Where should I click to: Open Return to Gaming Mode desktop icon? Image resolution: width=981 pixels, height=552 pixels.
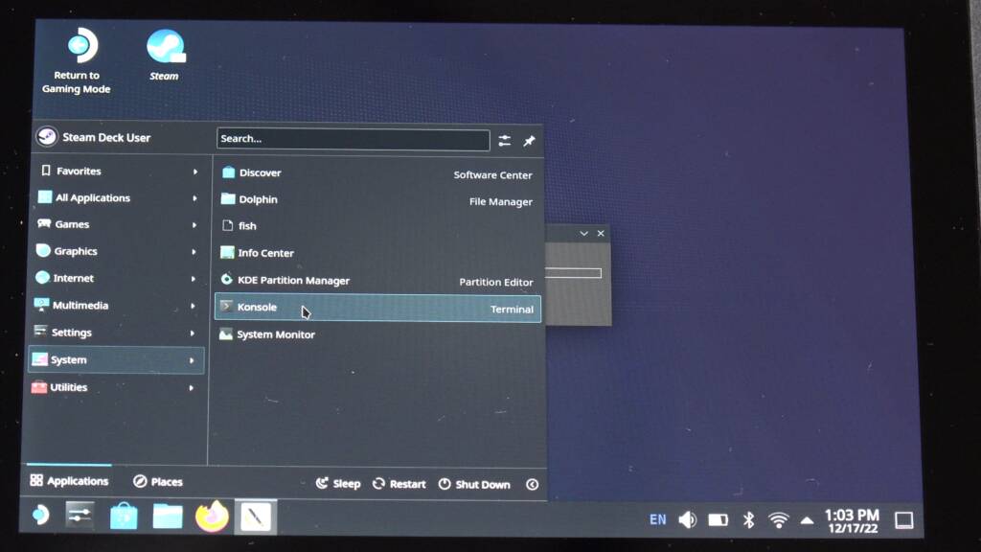pos(78,60)
